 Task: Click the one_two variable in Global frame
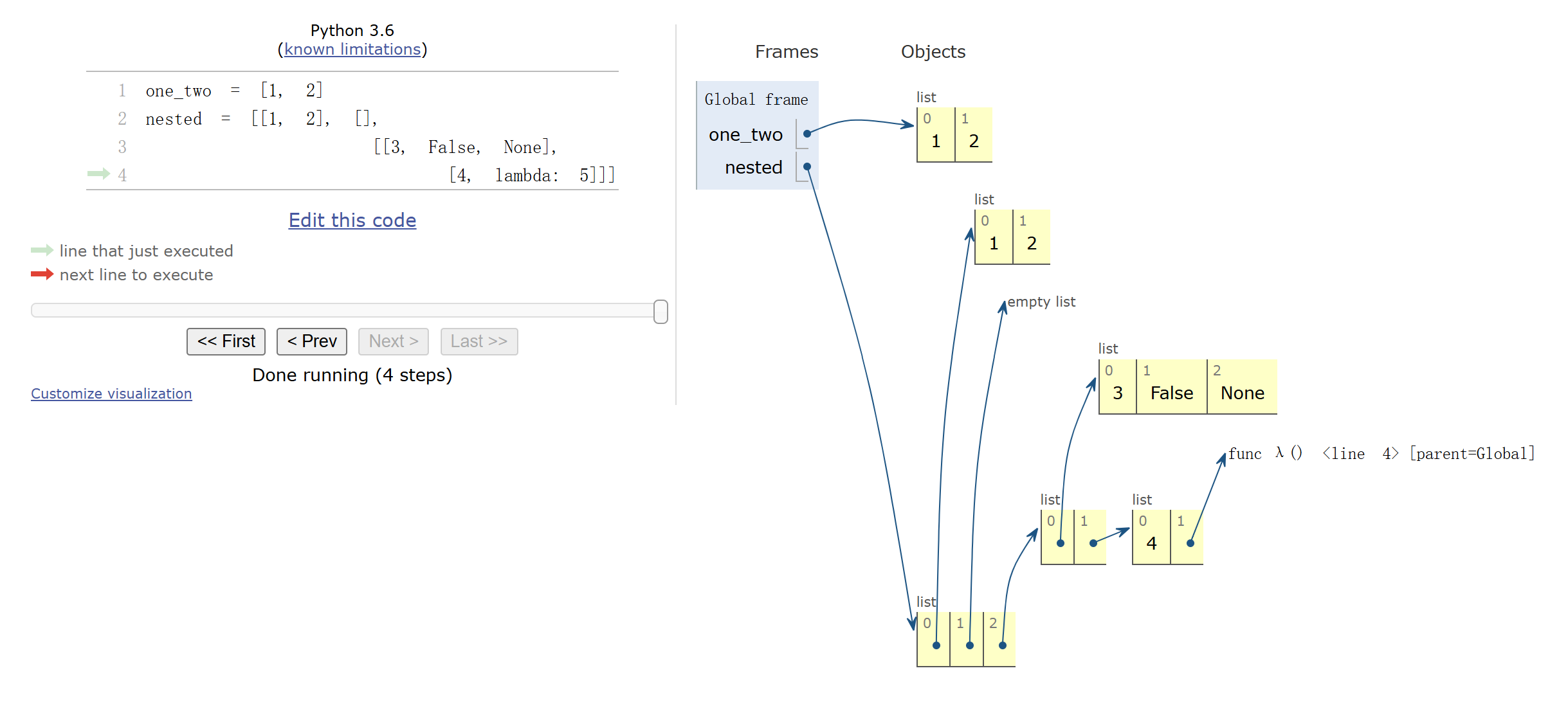tap(745, 134)
